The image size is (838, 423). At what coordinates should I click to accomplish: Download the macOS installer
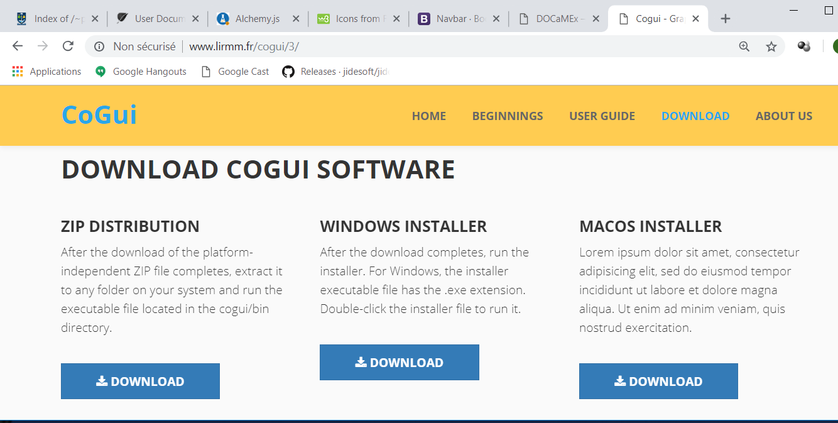(658, 381)
